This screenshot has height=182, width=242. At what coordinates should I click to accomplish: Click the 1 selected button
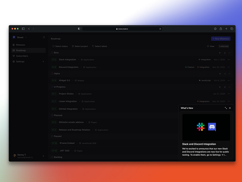coord(224,46)
